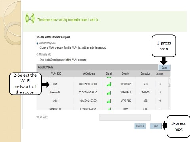Select the Manually add radio option
Image resolution: width=190 pixels, height=142 pixels.
click(x=37, y=54)
